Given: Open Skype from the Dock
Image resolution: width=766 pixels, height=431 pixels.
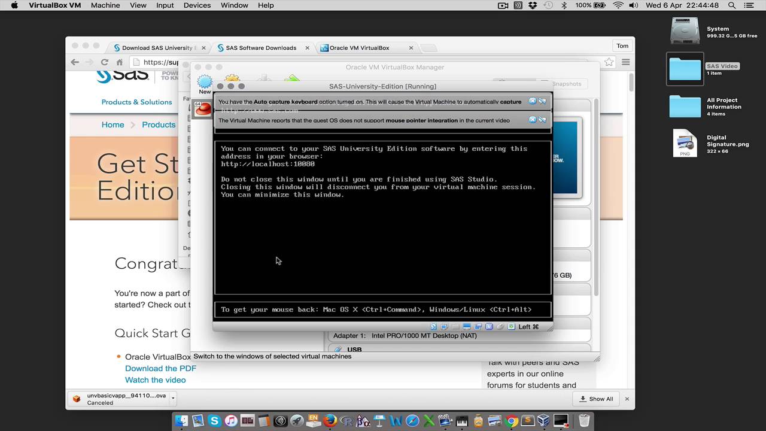Looking at the screenshot, I should [x=214, y=421].
